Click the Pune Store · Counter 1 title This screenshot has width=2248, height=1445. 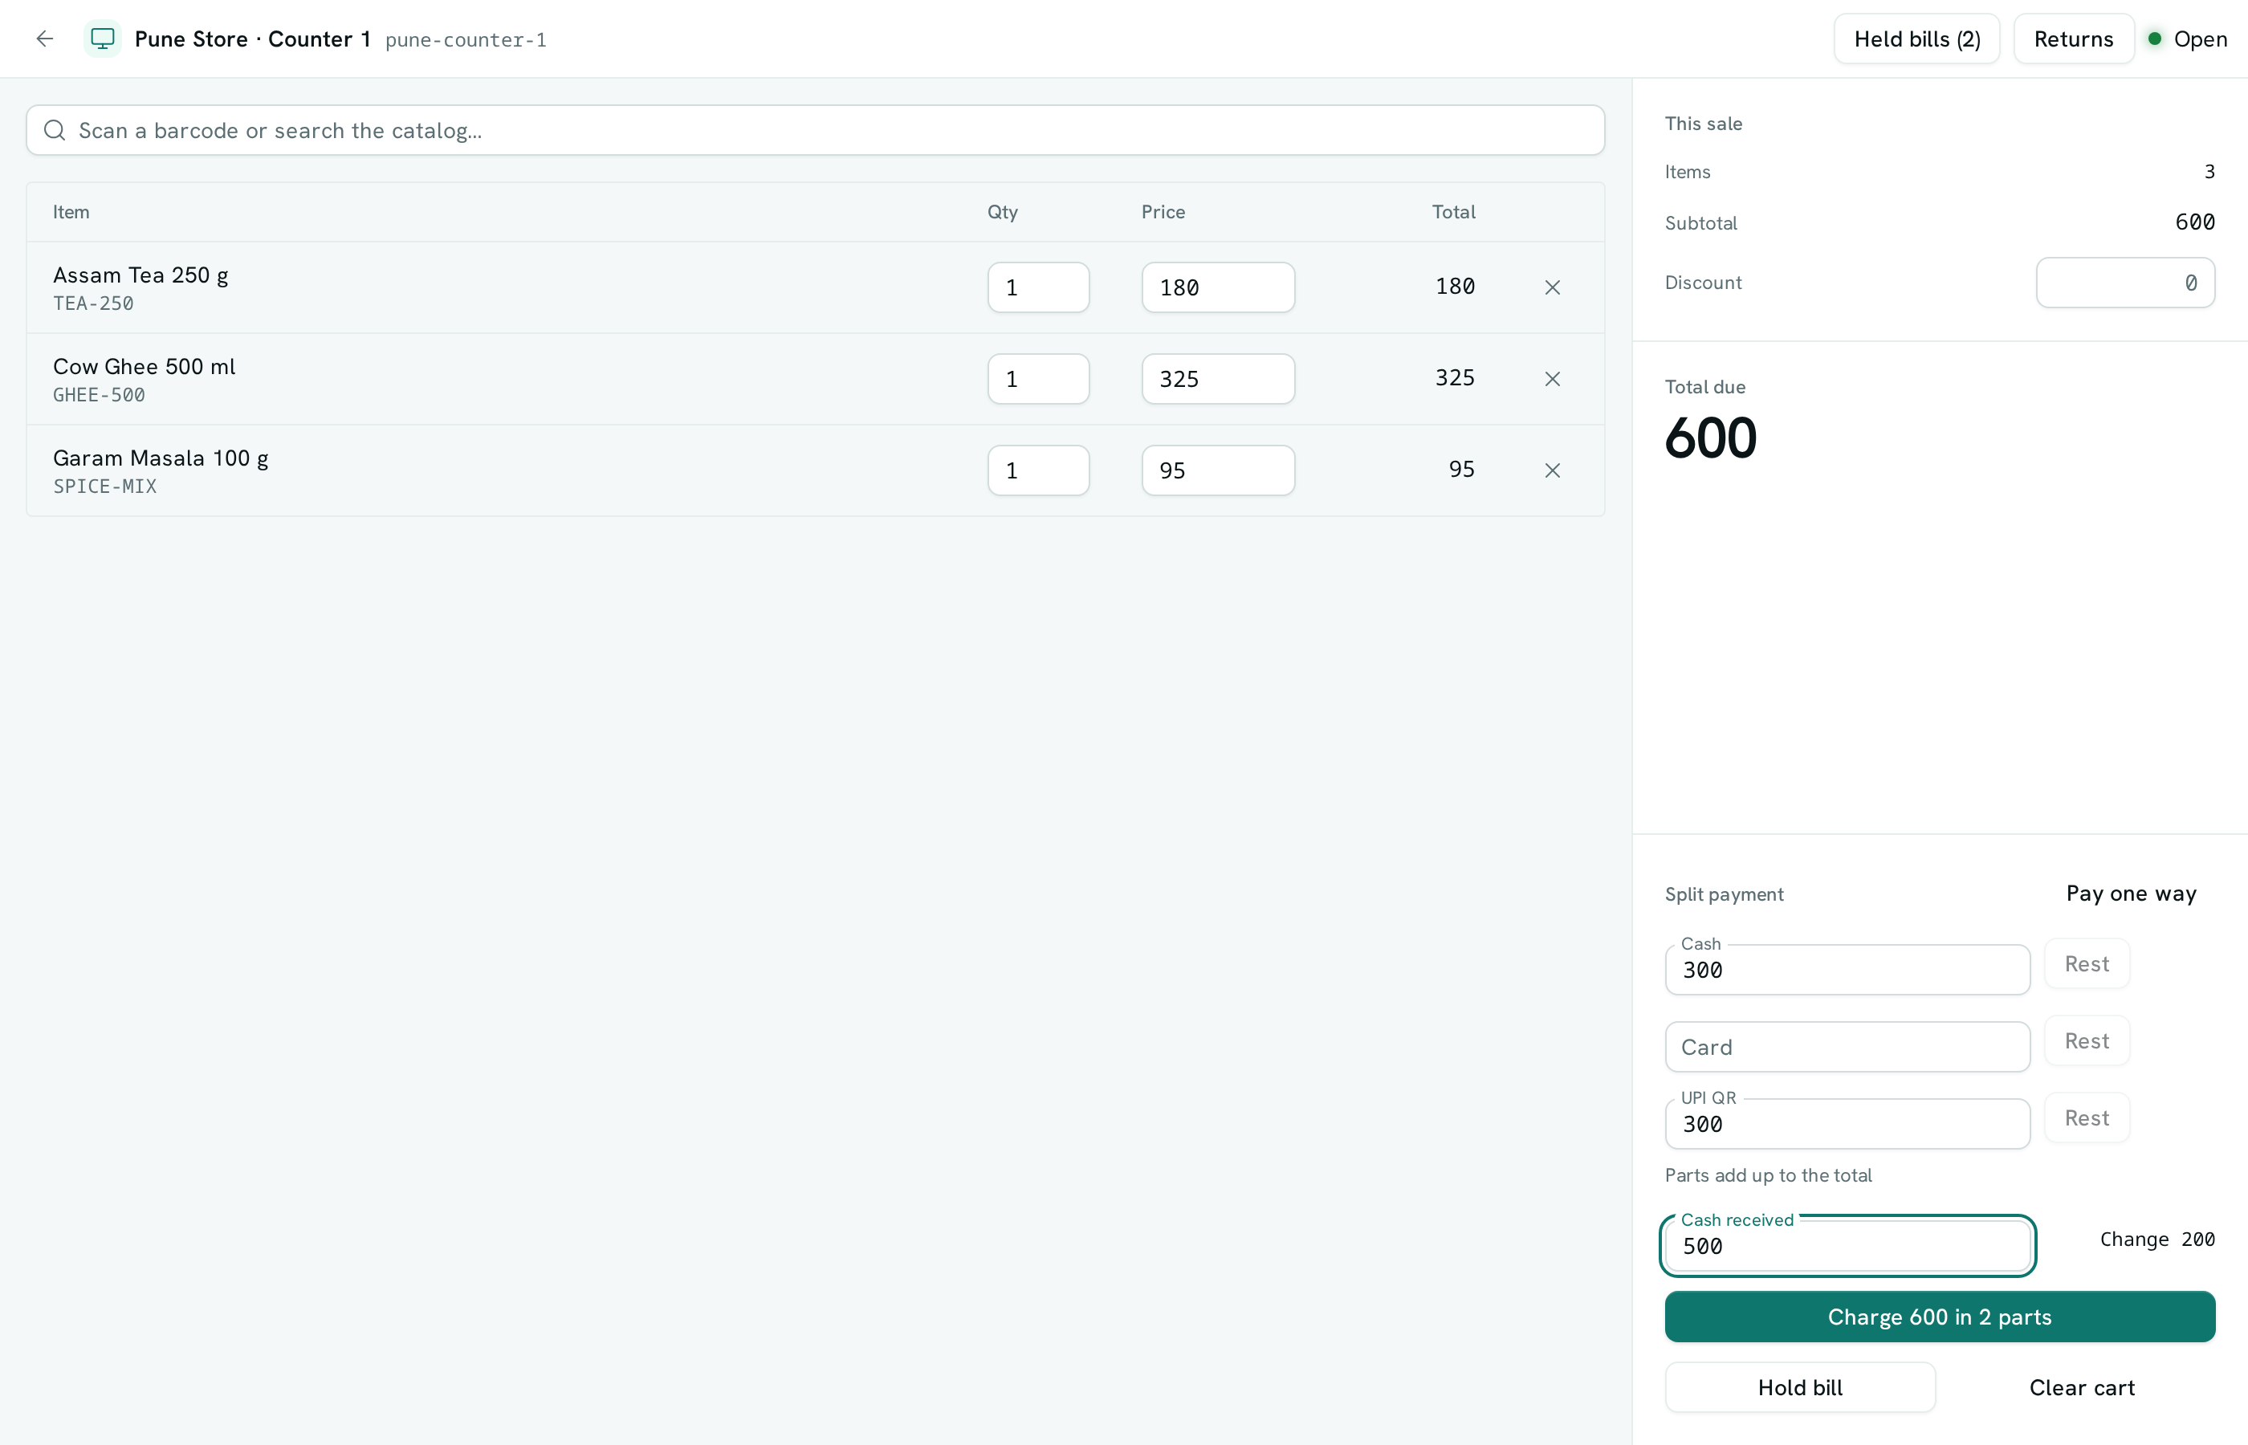point(252,39)
